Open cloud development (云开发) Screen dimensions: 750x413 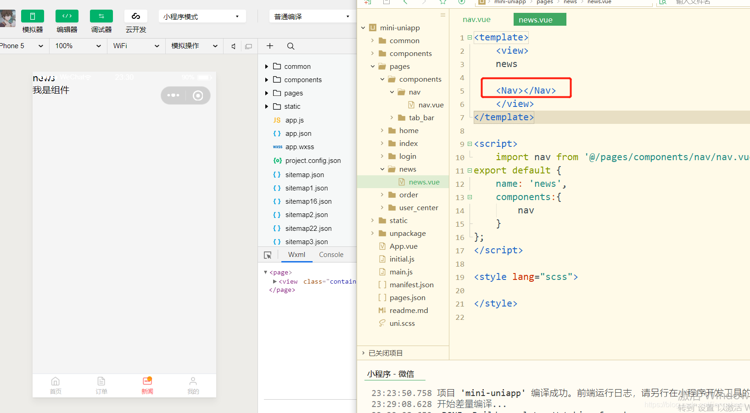point(136,17)
